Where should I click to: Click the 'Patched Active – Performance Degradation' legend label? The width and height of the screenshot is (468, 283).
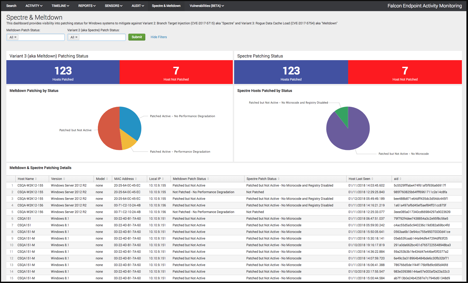tap(180, 152)
